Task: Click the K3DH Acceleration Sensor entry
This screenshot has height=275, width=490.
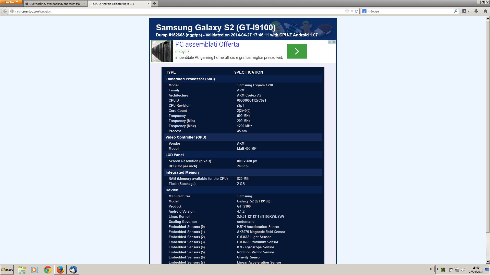Action: click(x=258, y=227)
